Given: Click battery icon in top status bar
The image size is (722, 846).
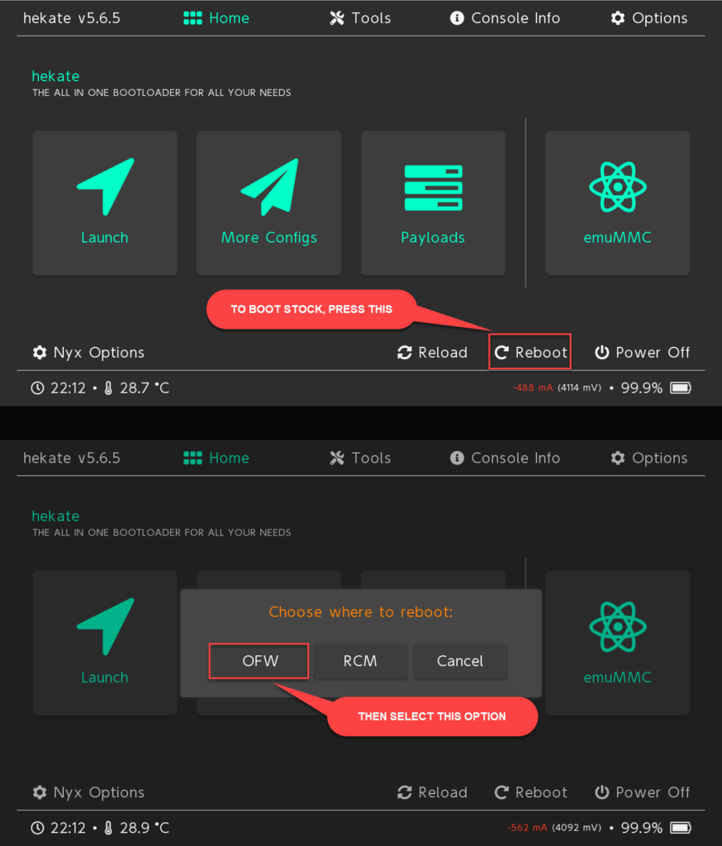Looking at the screenshot, I should [x=681, y=388].
